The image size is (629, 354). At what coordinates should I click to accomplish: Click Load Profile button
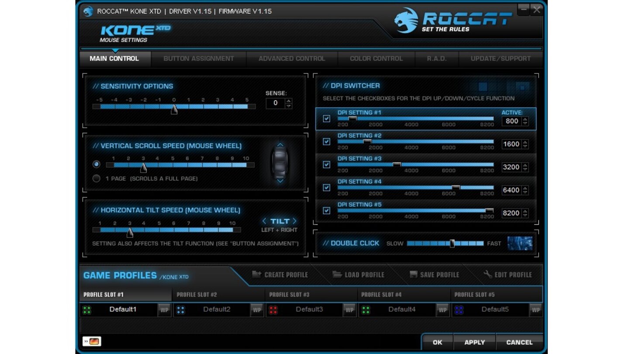pos(358,274)
